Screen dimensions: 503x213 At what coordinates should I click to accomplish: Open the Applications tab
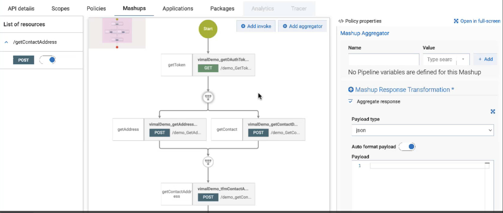tap(178, 8)
